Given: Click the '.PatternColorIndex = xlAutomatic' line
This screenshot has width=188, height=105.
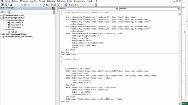Looking at the screenshot, I should pos(89,90).
